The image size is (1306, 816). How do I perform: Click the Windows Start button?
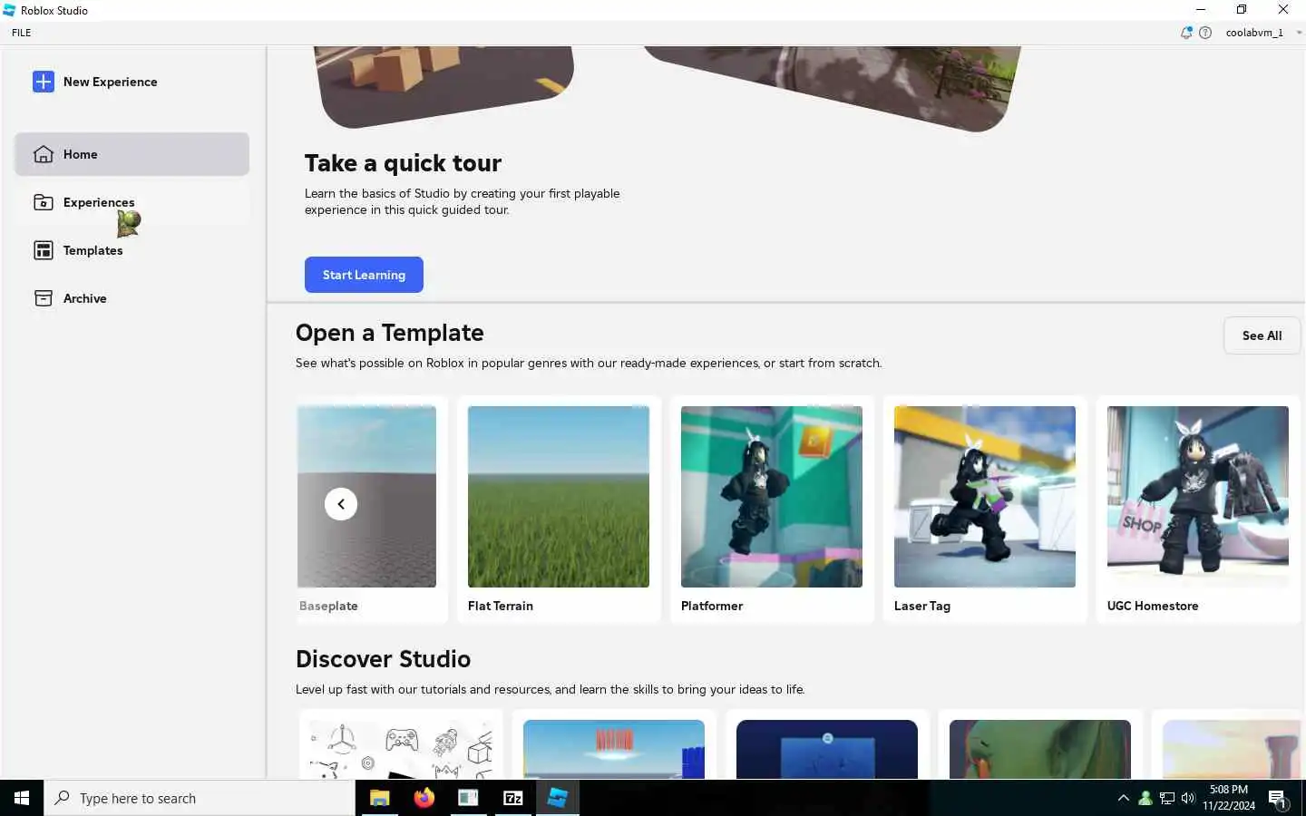point(22,798)
